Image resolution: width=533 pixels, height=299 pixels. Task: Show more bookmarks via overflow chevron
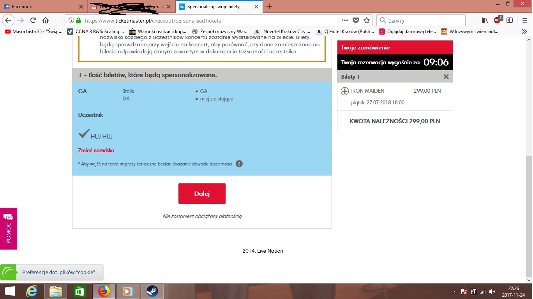pos(524,32)
